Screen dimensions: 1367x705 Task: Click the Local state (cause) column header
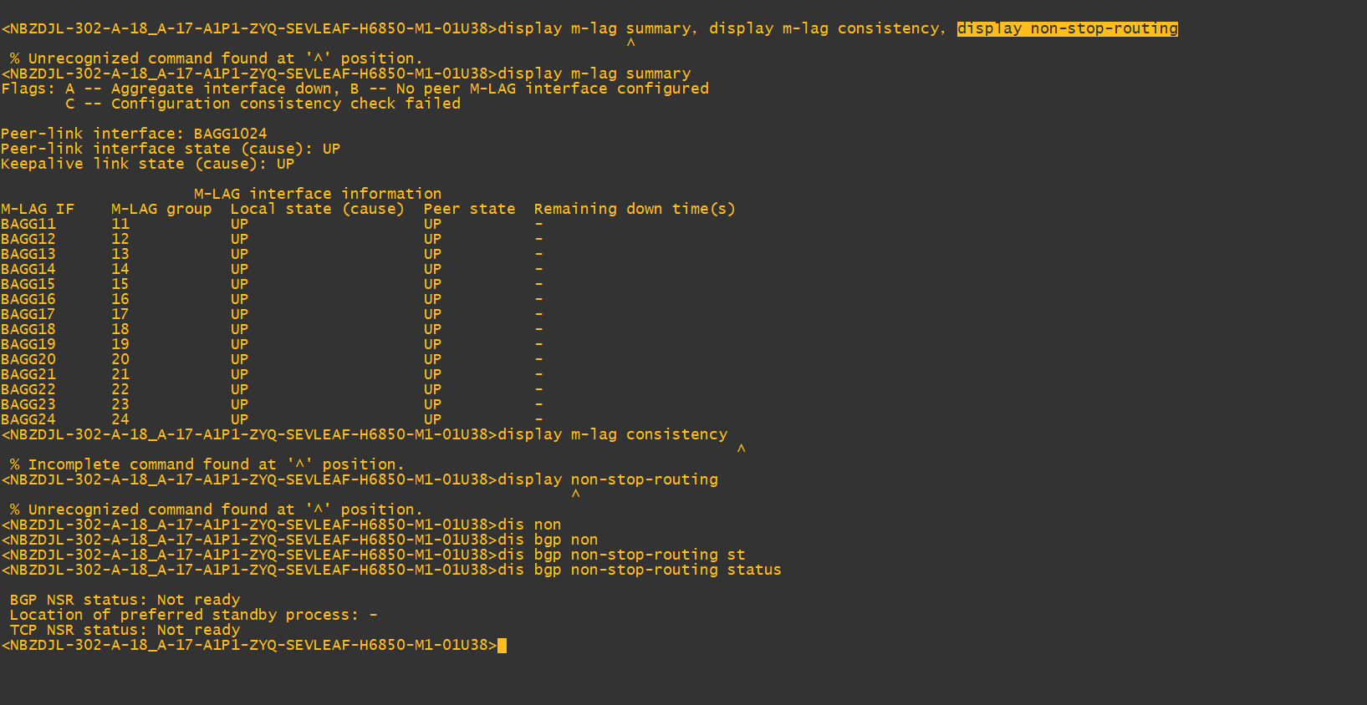click(x=317, y=209)
